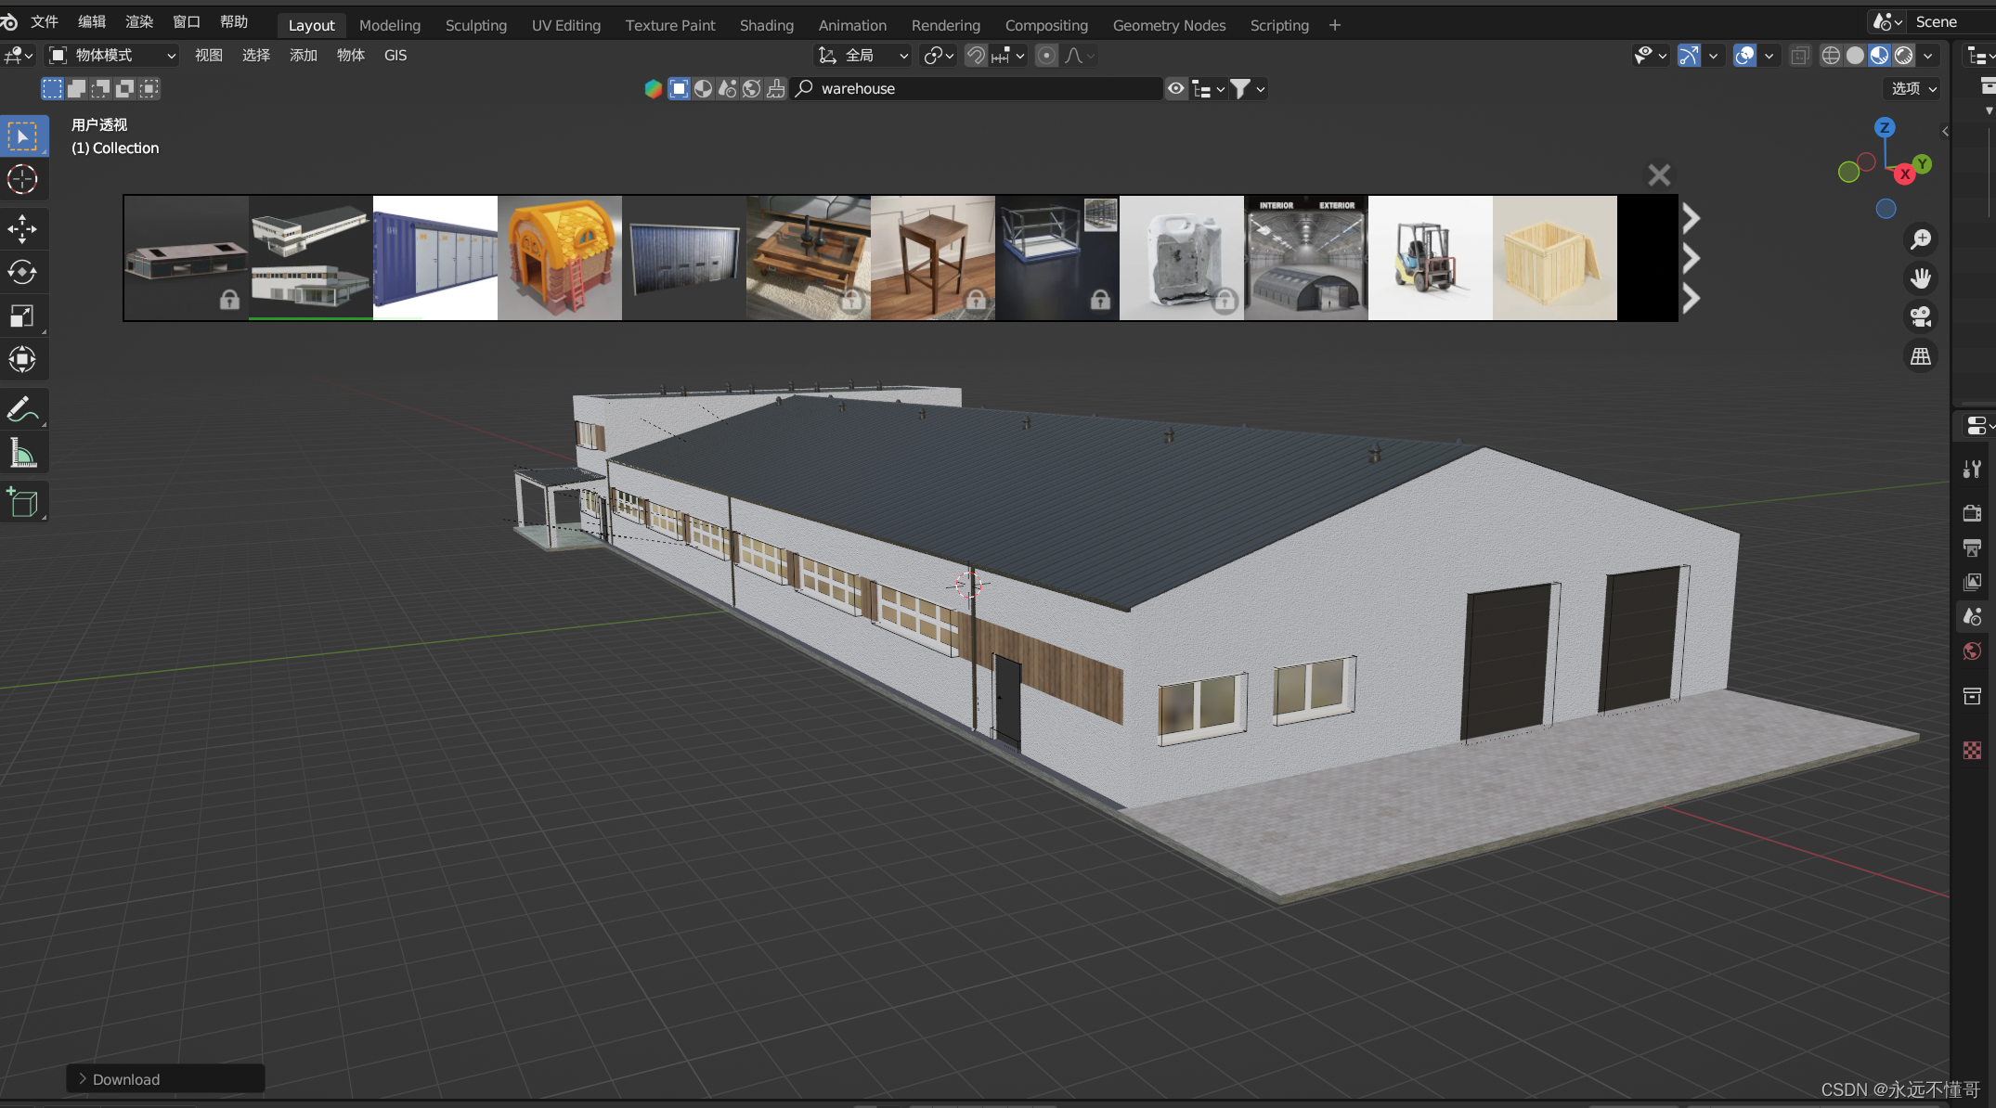This screenshot has height=1108, width=1996.
Task: Open the 全局 transform orientation dropdown
Action: (862, 56)
